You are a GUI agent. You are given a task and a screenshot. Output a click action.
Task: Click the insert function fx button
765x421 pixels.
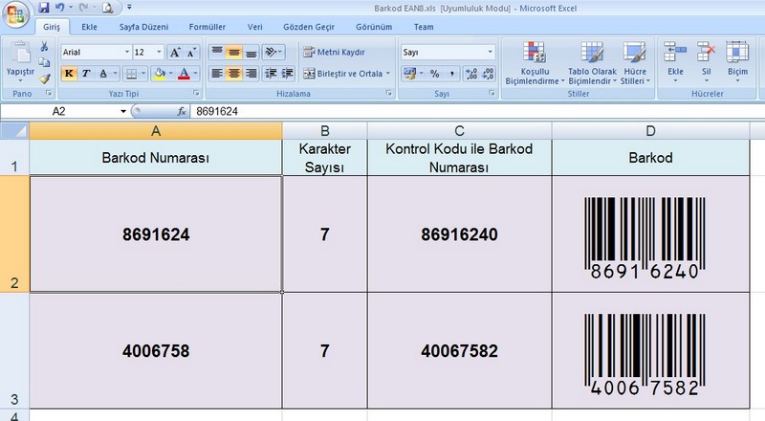tap(182, 111)
